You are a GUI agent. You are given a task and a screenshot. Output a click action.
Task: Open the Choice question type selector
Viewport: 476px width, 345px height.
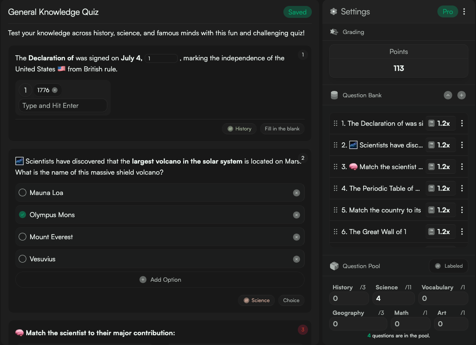pos(291,300)
